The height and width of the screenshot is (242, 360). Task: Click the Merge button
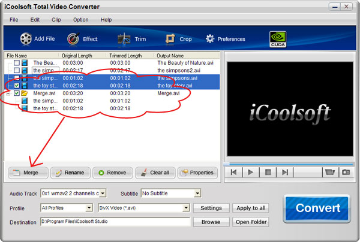pyautogui.click(x=28, y=173)
